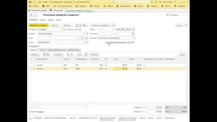Screen dimensions: 217x122
Task: Open the Продажи section menu
Action: coord(81,6)
